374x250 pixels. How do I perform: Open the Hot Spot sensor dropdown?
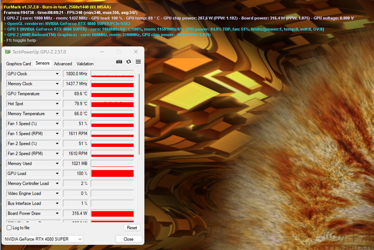tap(57, 104)
